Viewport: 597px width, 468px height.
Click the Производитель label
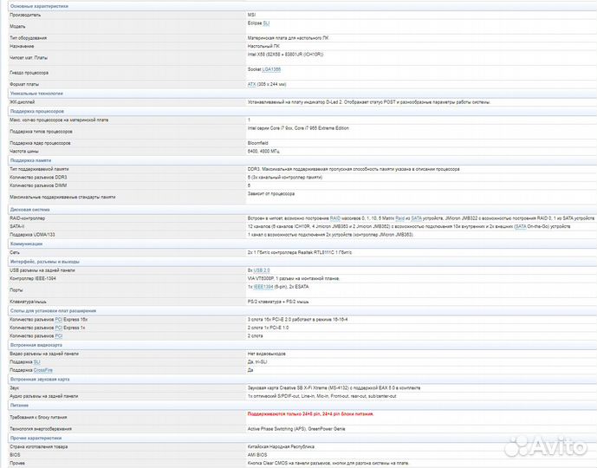25,15
